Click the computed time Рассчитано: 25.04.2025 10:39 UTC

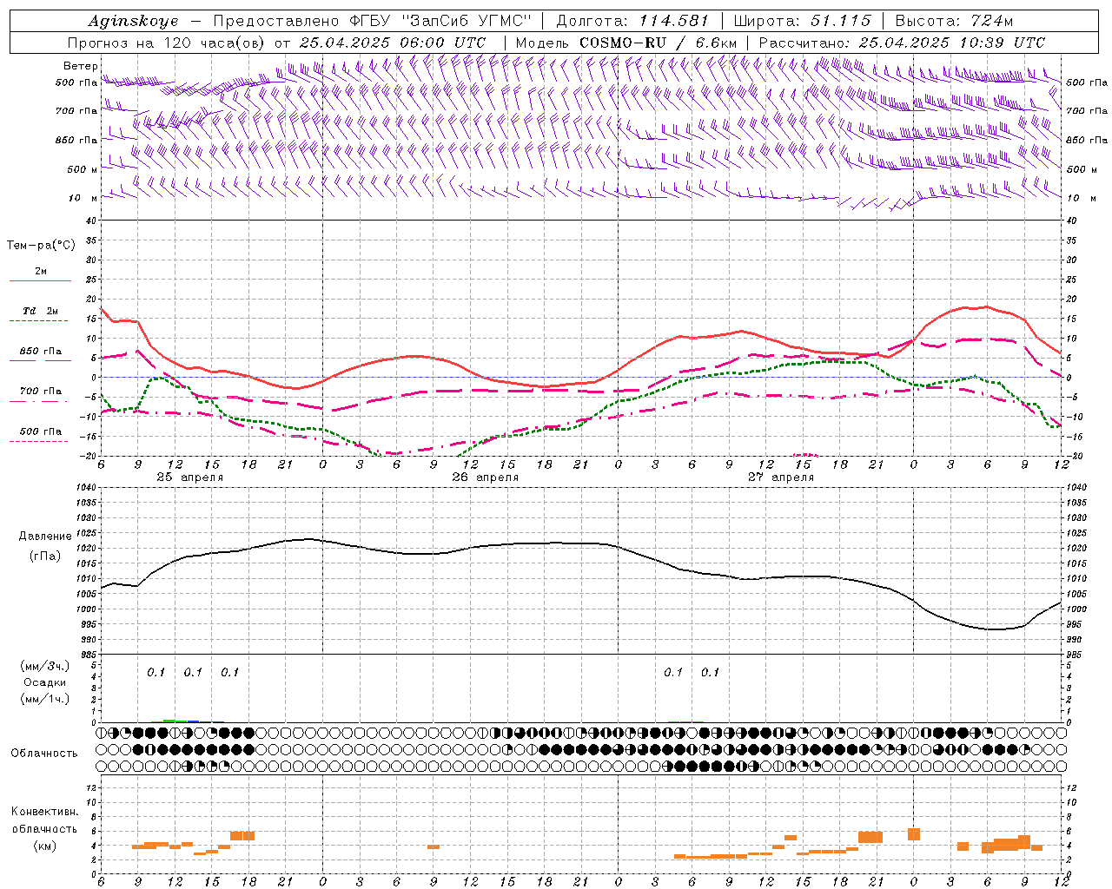(902, 43)
